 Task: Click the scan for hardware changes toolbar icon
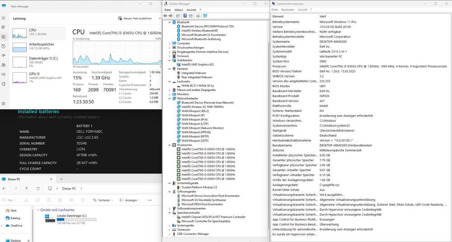point(198,16)
